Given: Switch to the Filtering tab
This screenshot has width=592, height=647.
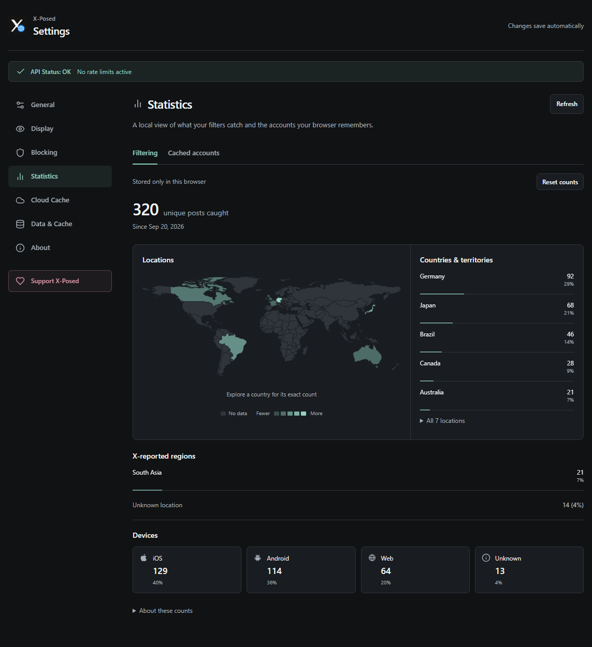Looking at the screenshot, I should (x=145, y=153).
